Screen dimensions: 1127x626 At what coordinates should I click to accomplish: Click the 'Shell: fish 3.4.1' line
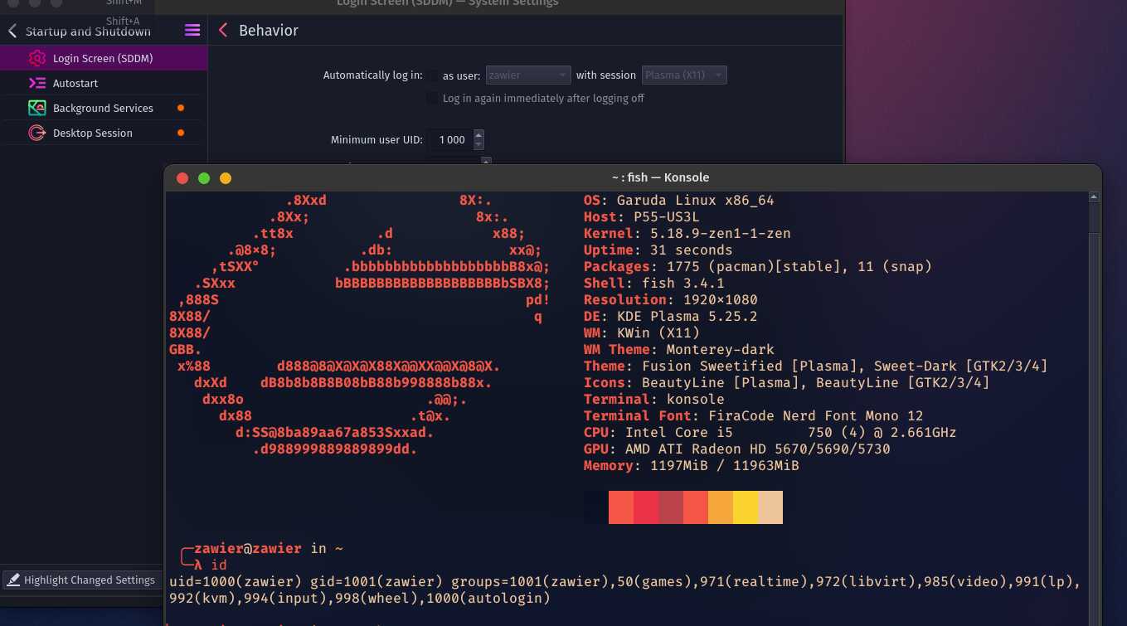tap(653, 284)
